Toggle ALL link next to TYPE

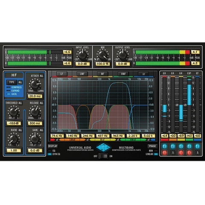point(20,82)
